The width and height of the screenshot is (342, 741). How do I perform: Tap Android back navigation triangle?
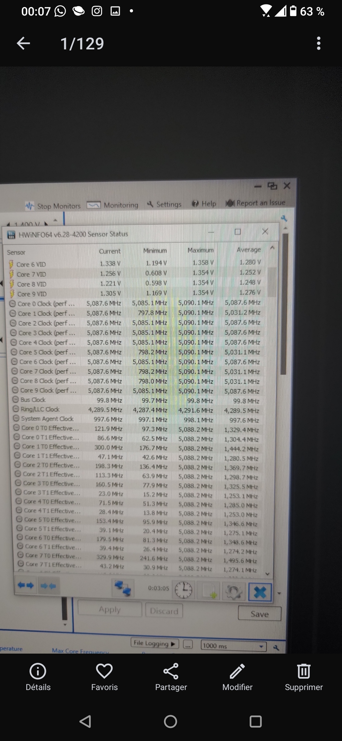85,722
